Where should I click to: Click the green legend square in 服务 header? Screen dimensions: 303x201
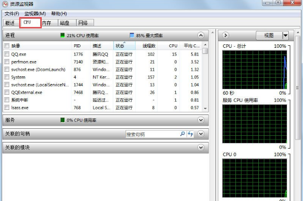tap(63, 120)
